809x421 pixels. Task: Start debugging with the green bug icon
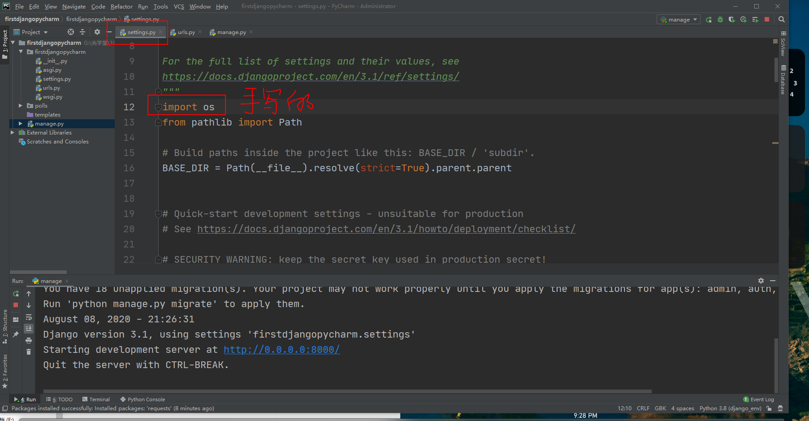point(720,20)
